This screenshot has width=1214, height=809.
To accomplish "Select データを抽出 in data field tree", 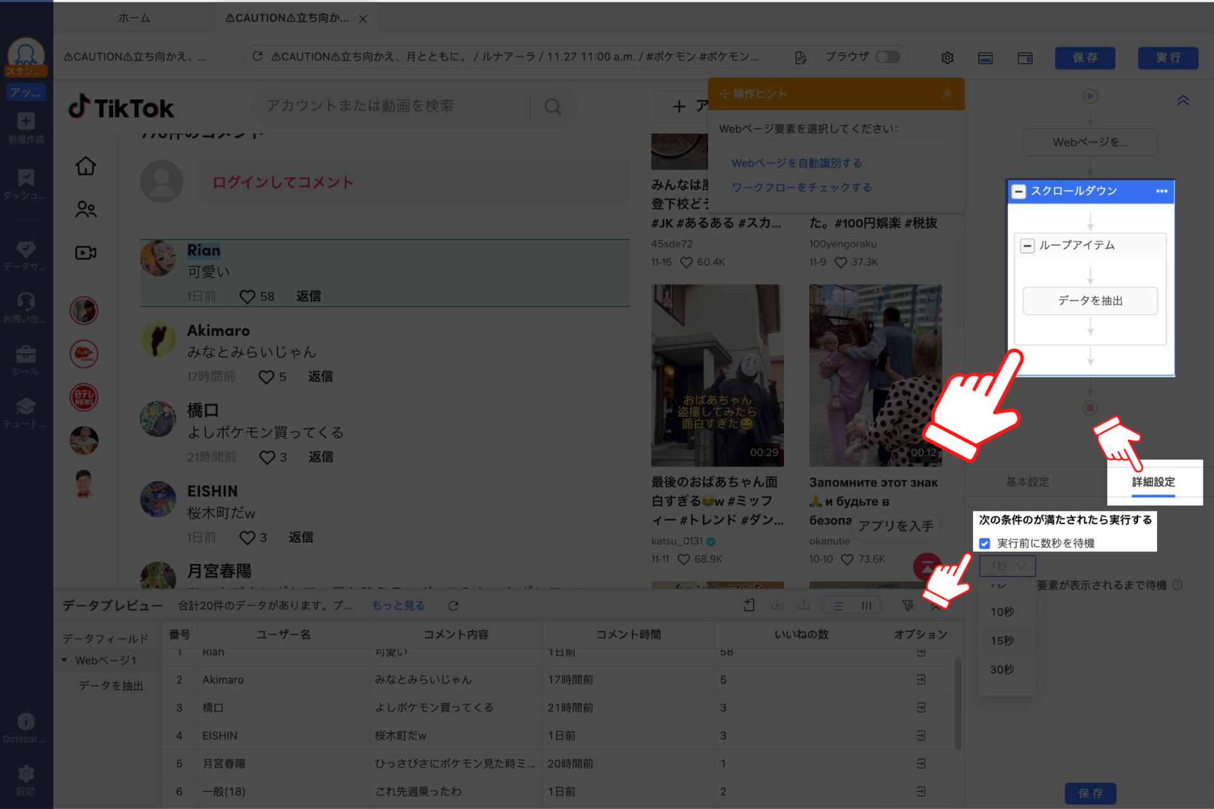I will (x=111, y=686).
